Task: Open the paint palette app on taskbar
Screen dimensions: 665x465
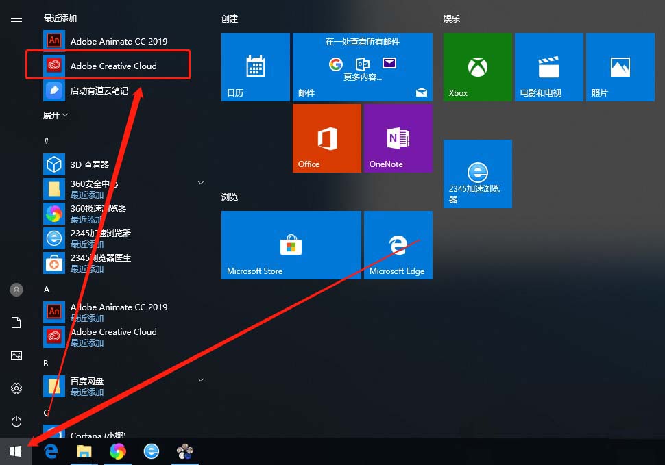Action: pyautogui.click(x=185, y=451)
